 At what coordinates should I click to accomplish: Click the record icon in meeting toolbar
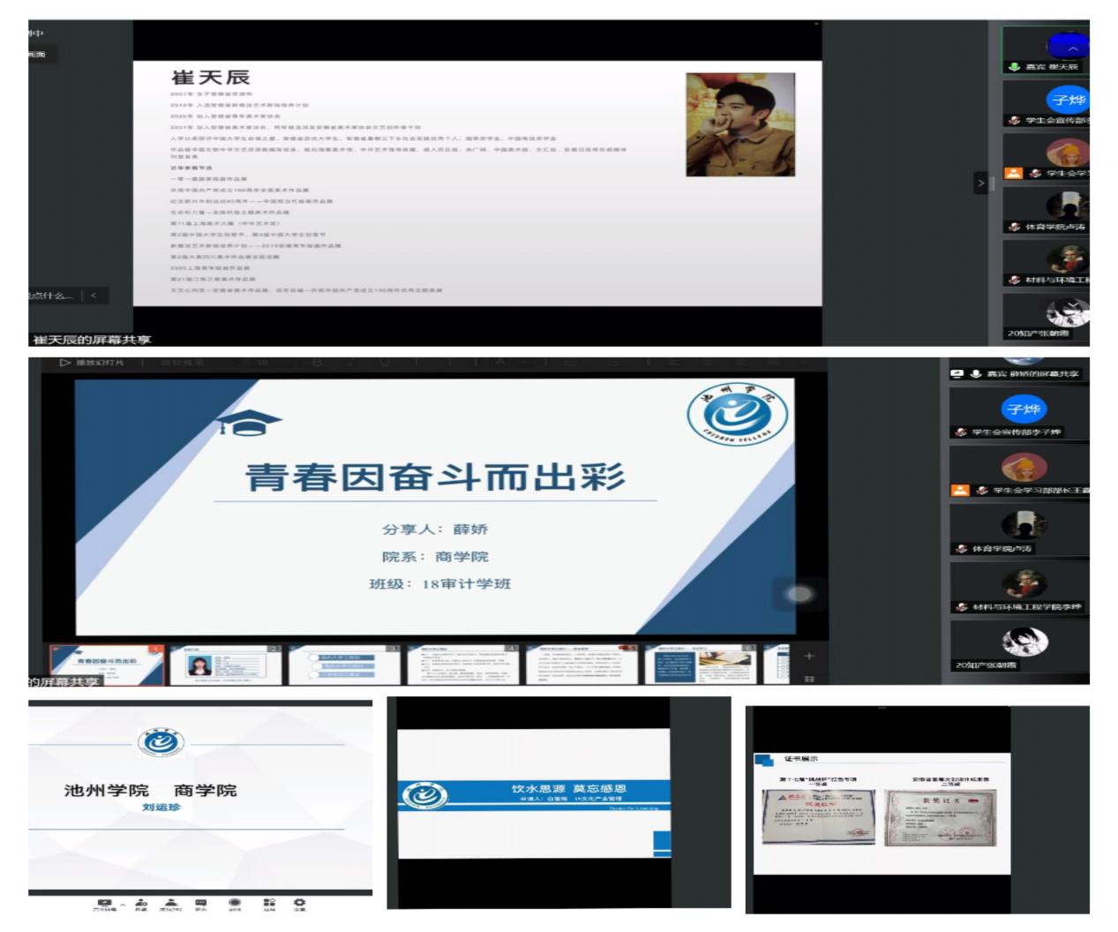tap(235, 904)
